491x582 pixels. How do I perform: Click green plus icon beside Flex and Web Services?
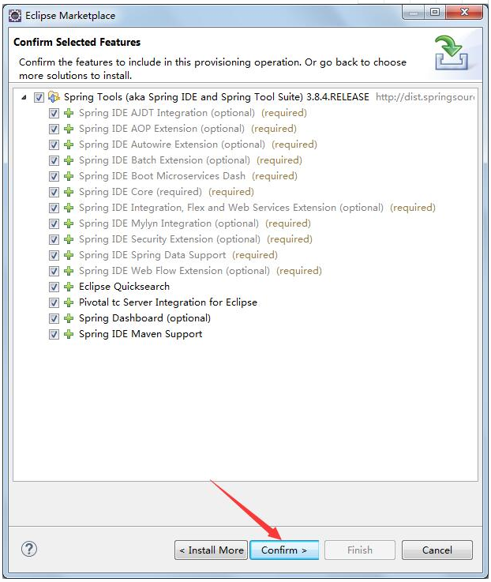tap(69, 208)
